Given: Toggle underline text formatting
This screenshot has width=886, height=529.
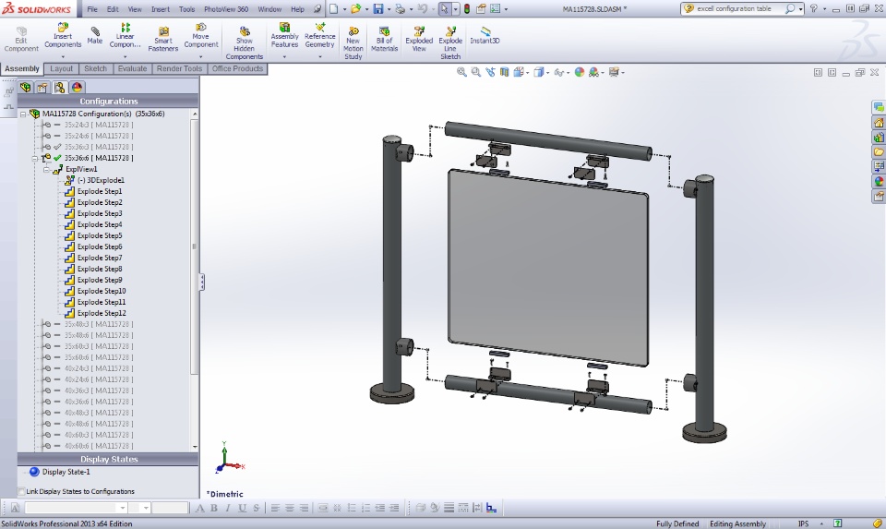Looking at the screenshot, I should point(242,508).
